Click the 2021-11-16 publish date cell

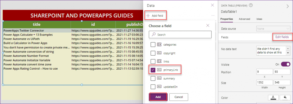(130, 43)
